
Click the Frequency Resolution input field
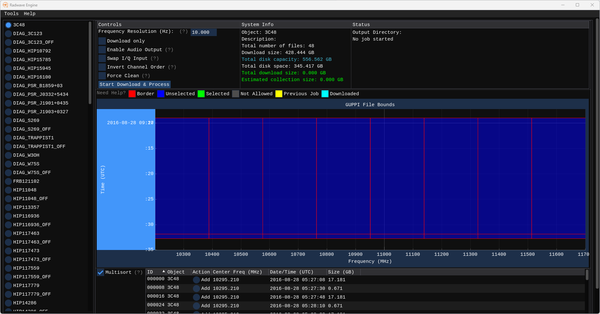coord(203,32)
